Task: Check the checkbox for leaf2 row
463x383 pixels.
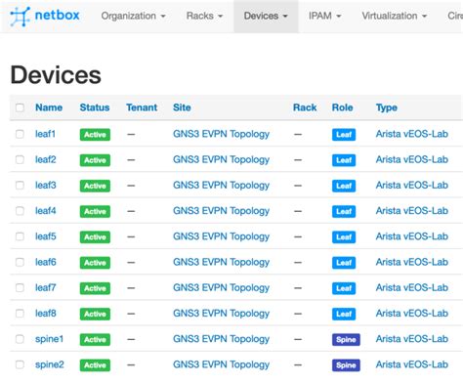Action: coord(20,159)
